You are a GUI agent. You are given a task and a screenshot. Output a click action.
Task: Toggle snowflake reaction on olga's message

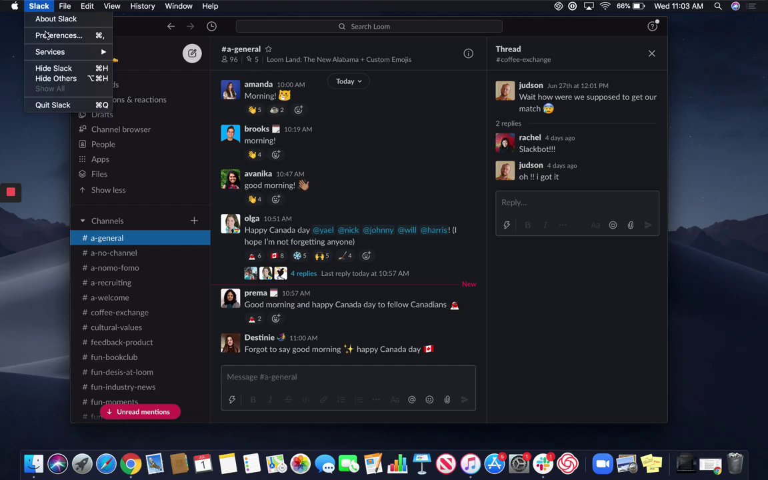pos(300,256)
